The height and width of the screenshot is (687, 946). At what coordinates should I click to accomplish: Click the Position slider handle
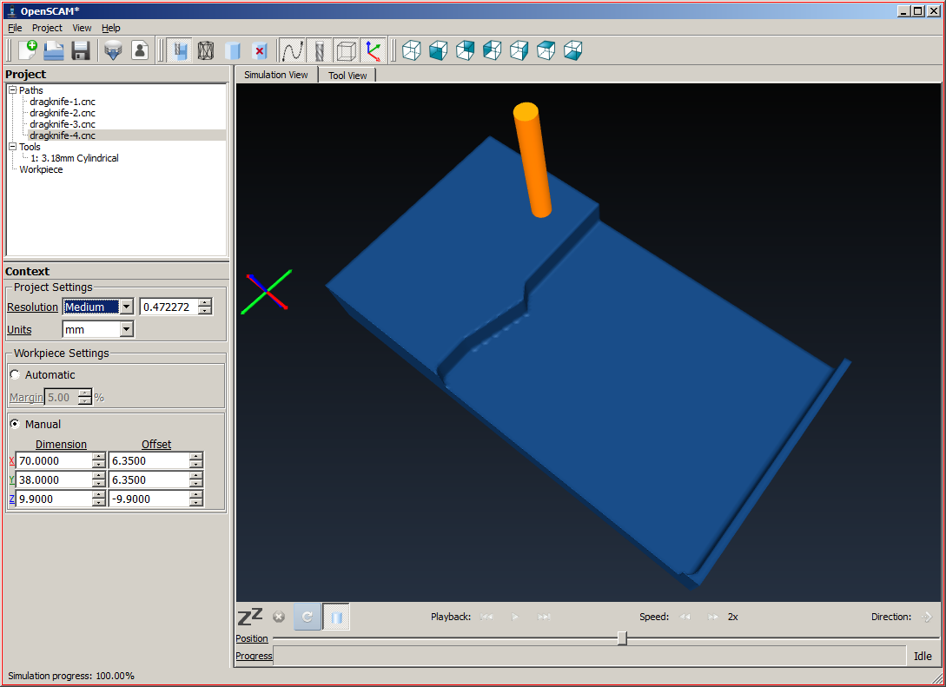click(x=622, y=638)
